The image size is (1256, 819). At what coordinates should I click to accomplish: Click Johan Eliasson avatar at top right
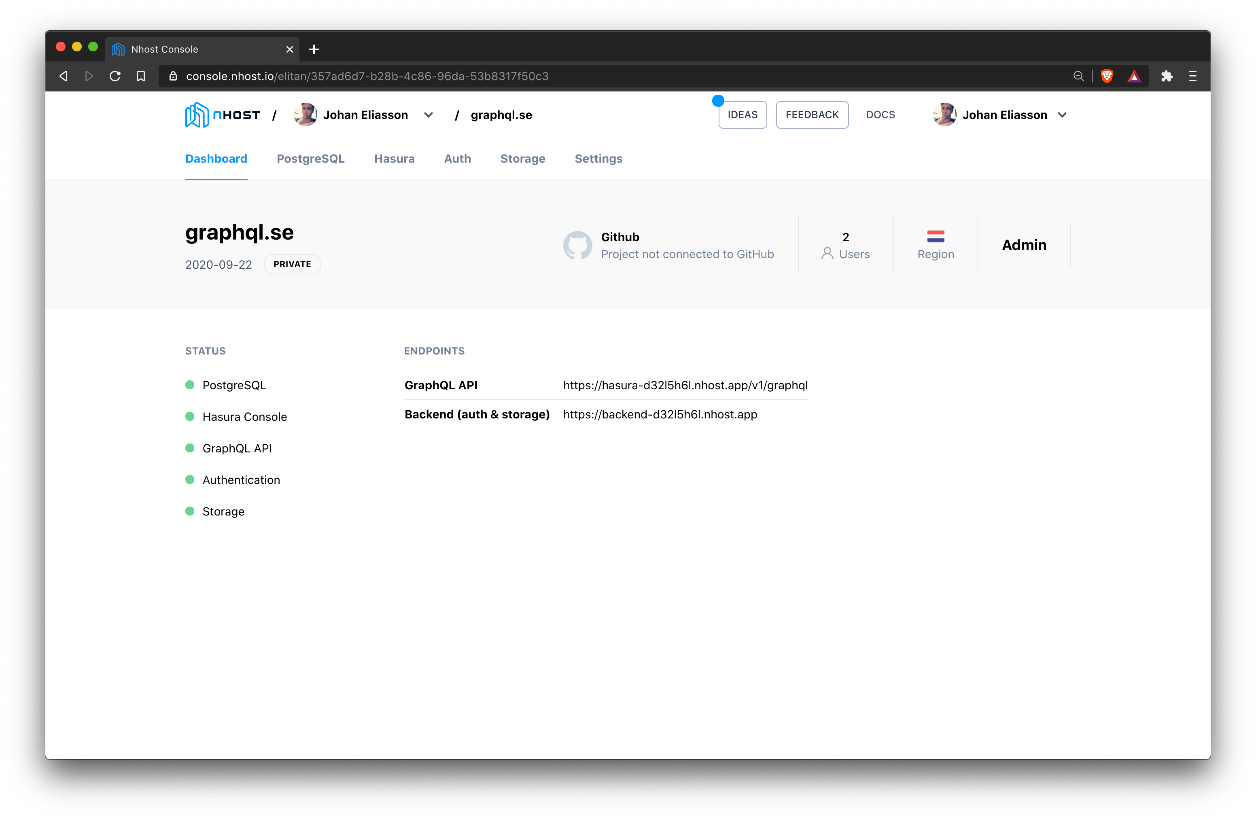[x=945, y=115]
